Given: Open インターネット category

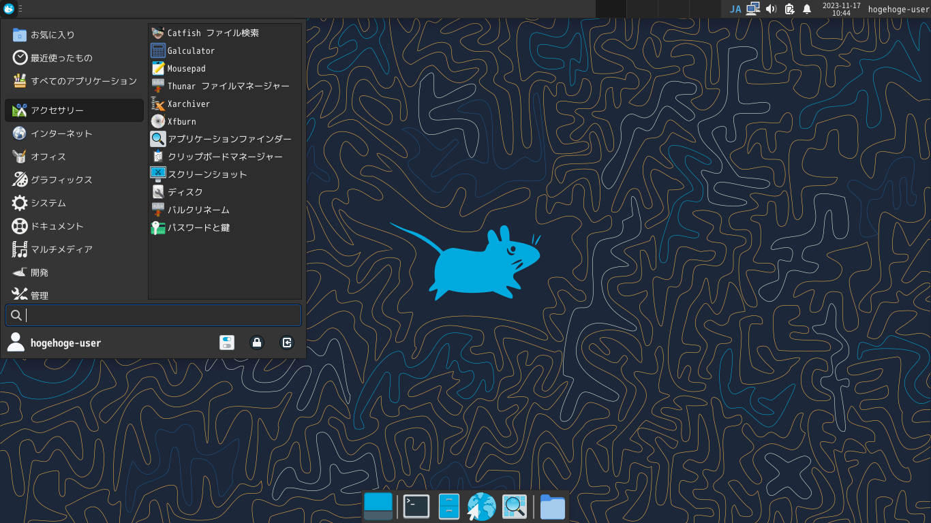Looking at the screenshot, I should (74, 133).
